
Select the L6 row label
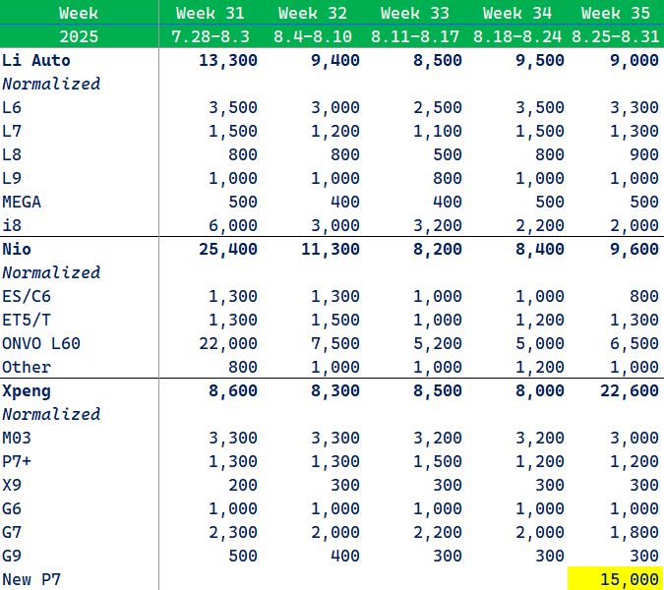[12, 107]
